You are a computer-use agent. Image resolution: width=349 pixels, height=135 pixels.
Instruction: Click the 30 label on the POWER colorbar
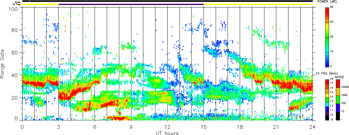coord(332,22)
